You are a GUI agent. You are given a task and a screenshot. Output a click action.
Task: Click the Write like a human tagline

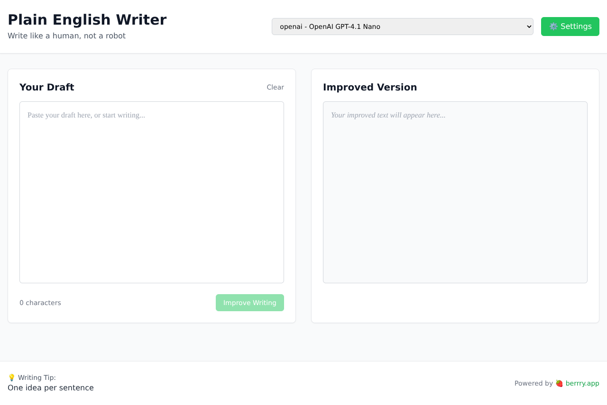66,36
